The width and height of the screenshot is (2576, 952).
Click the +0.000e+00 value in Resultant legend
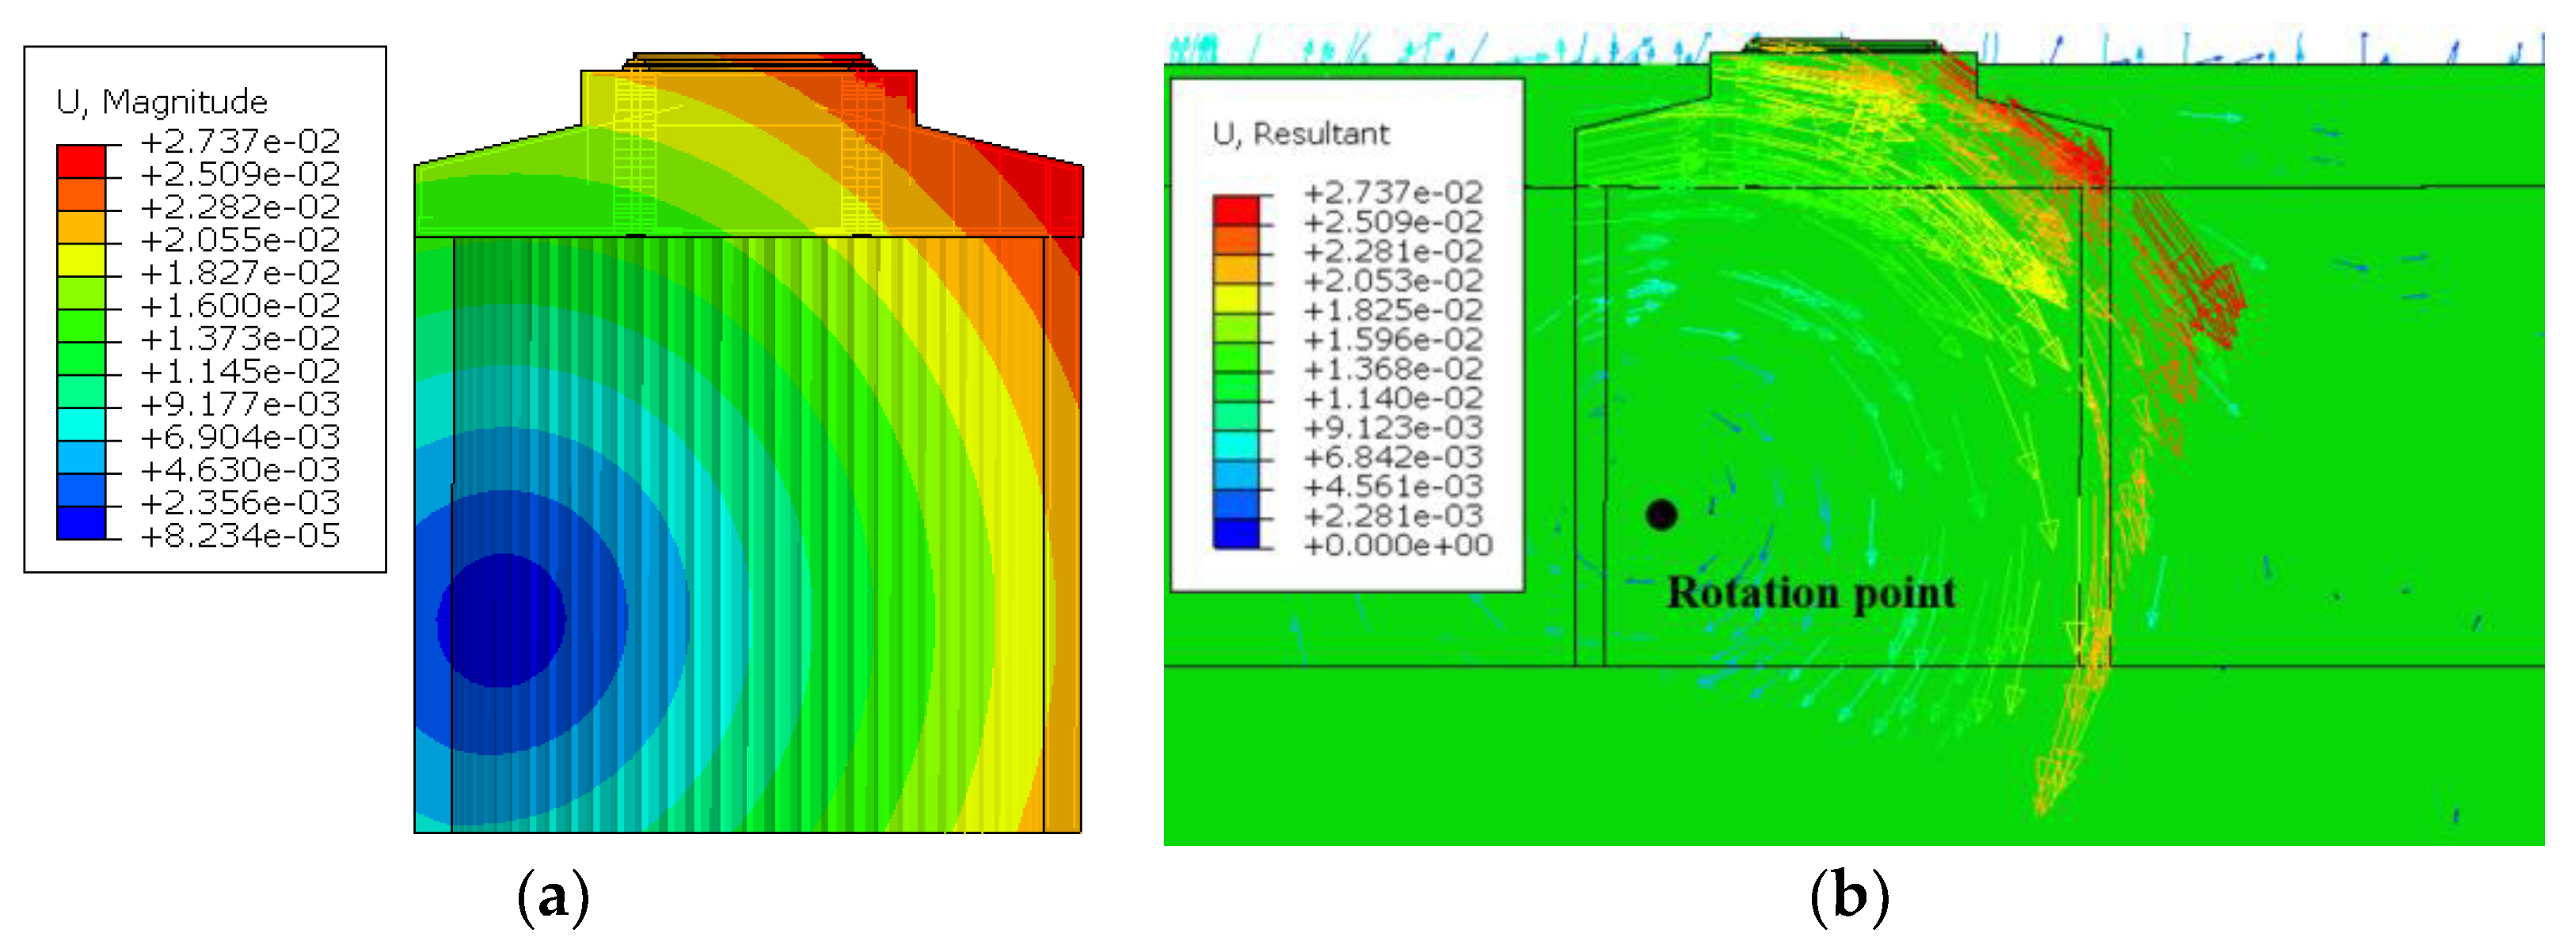point(1397,545)
